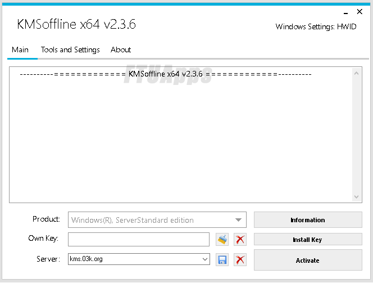Click the log scrollbar down arrow
This screenshot has height=283, width=373.
tap(356, 197)
